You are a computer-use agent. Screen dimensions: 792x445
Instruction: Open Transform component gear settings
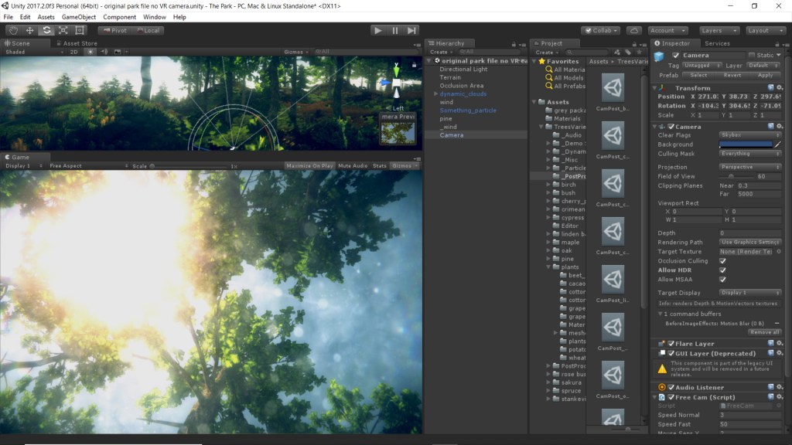coord(778,88)
